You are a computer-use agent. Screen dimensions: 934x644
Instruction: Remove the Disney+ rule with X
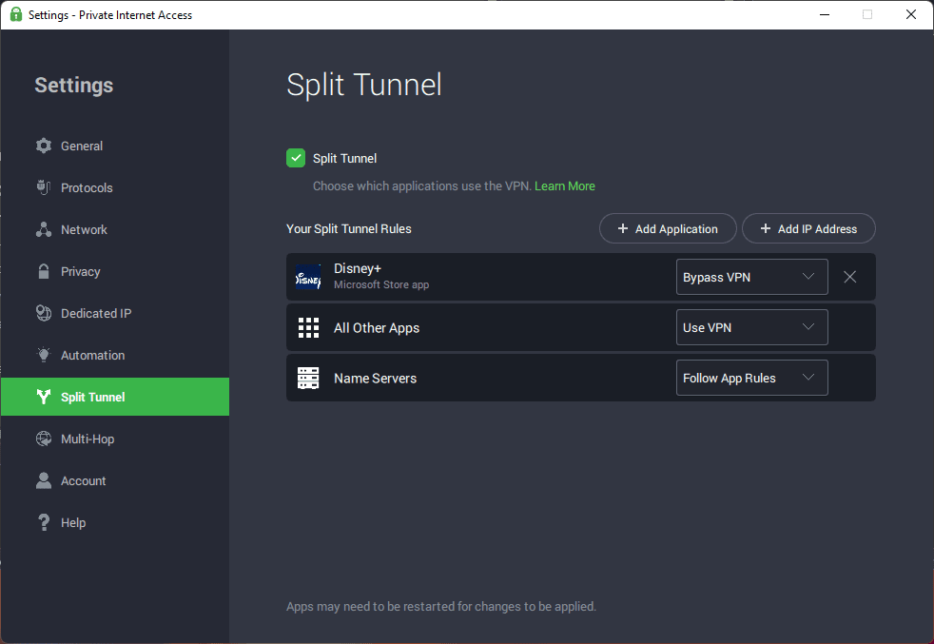[x=850, y=277]
